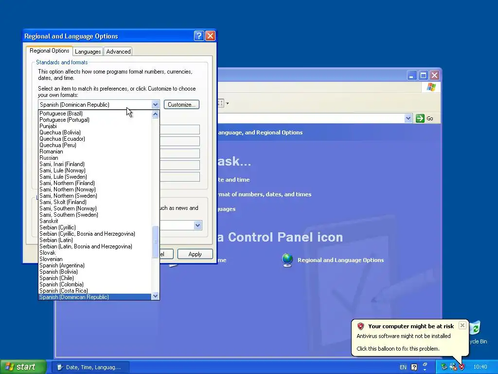This screenshot has width=498, height=374.
Task: Click the red security shield tray icon
Action: [x=462, y=367]
